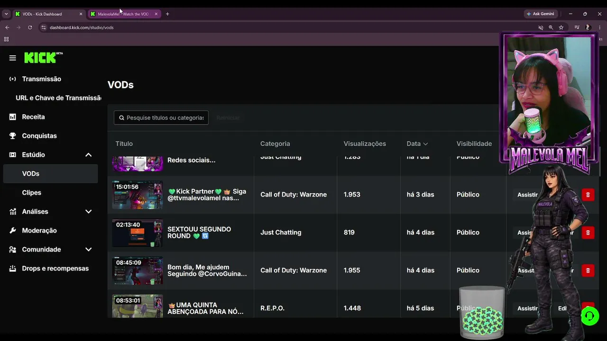Viewport: 607px width, 341px height.
Task: Select VODs in the Estúdio menu
Action: 50,174
